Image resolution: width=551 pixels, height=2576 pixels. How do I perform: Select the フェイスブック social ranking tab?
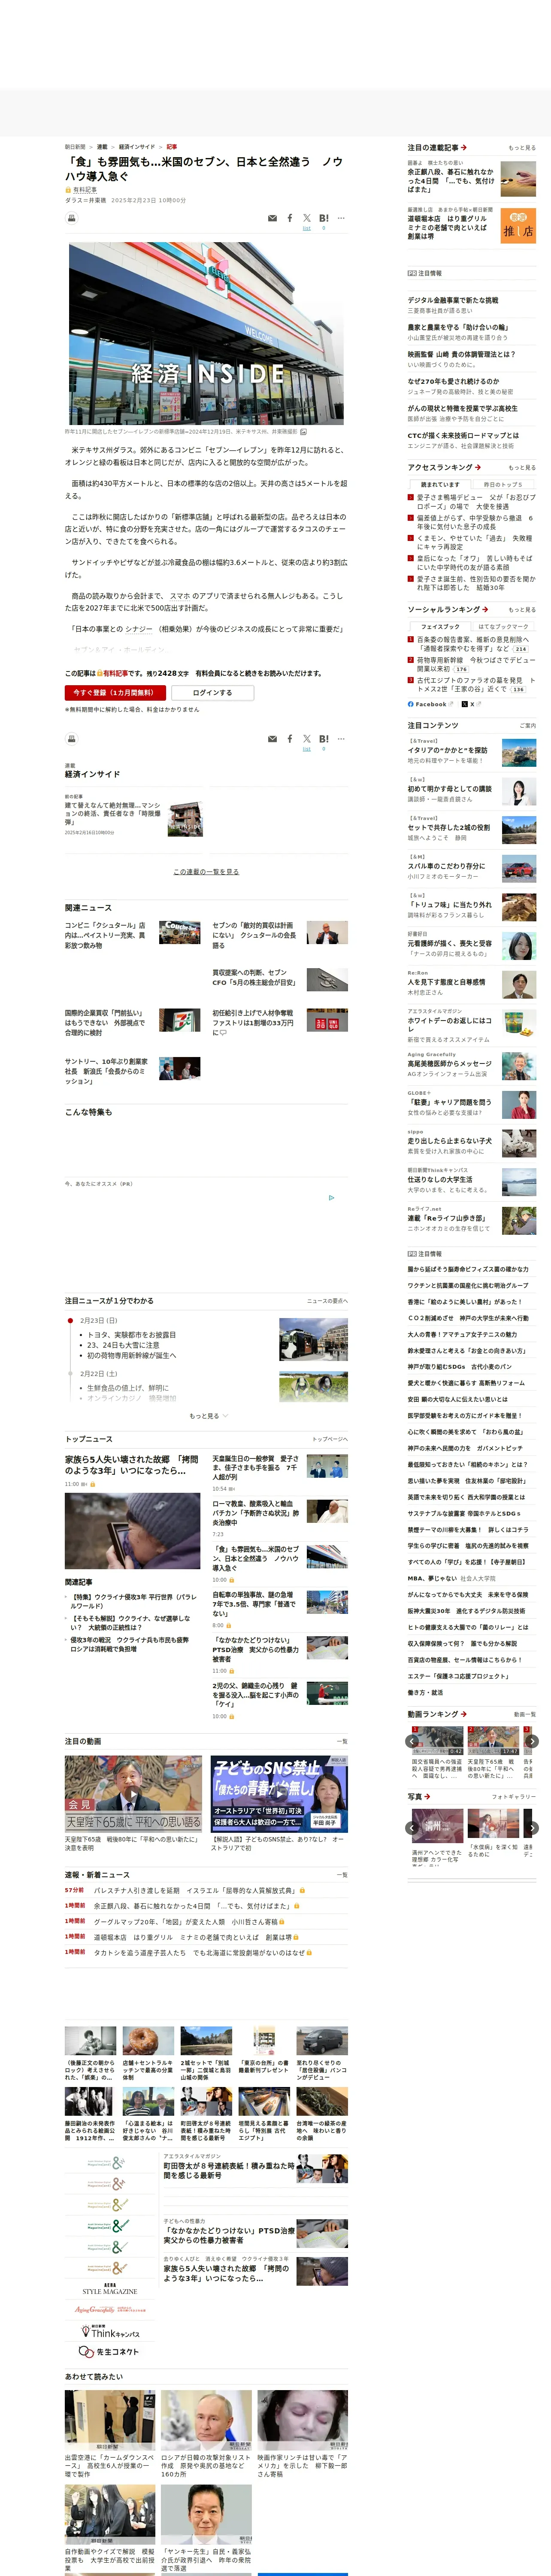click(440, 626)
